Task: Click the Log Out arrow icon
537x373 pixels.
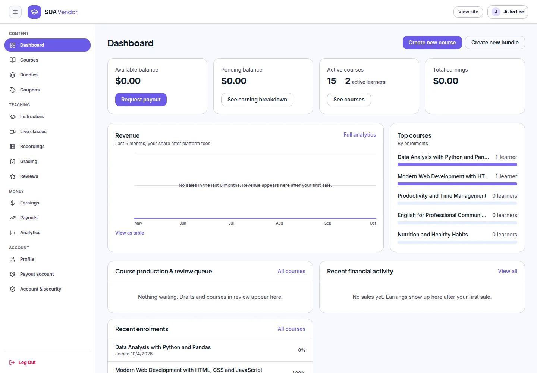Action: pos(12,363)
